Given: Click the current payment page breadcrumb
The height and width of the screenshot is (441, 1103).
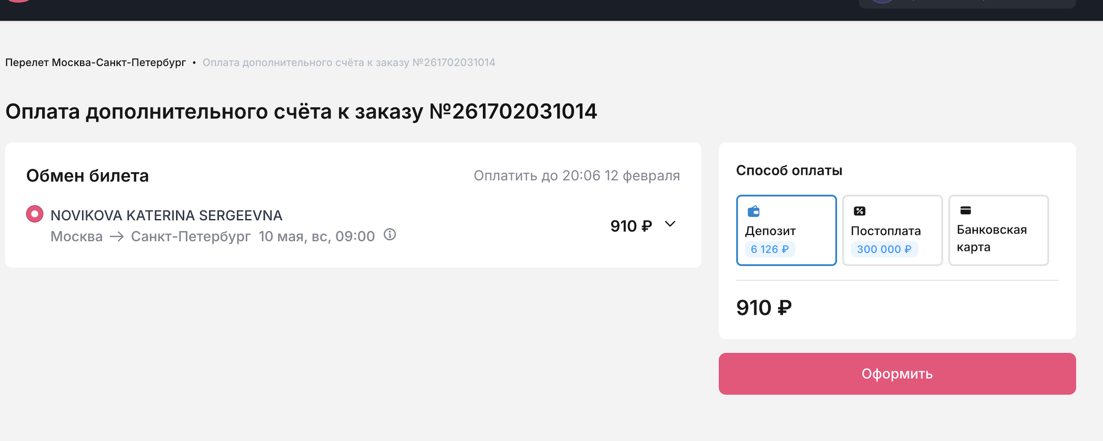Looking at the screenshot, I should [x=348, y=63].
